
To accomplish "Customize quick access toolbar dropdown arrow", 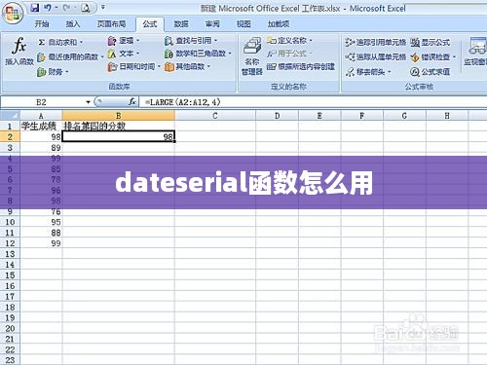I will click(x=103, y=7).
